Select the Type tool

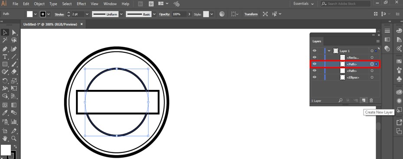5,57
